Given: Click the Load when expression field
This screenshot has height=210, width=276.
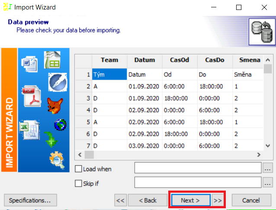Looking at the screenshot, I should tap(198, 168).
